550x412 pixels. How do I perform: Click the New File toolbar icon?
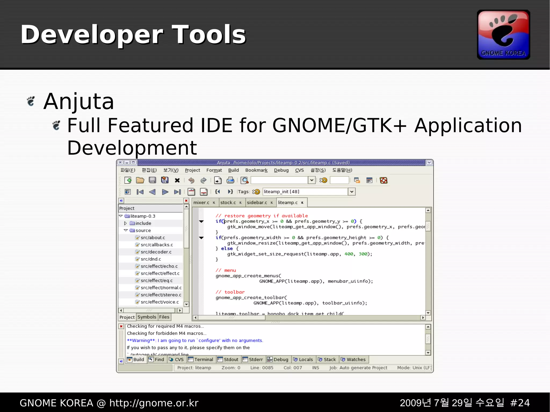(x=128, y=180)
